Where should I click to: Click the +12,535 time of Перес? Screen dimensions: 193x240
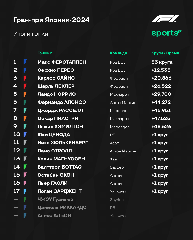click(x=161, y=70)
